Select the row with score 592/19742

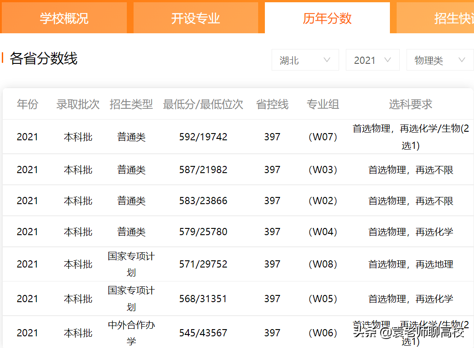pyautogui.click(x=204, y=136)
